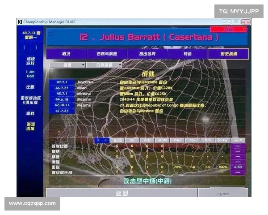Click the red 行动 button at top right
The width and height of the screenshot is (268, 215).
tap(228, 30)
